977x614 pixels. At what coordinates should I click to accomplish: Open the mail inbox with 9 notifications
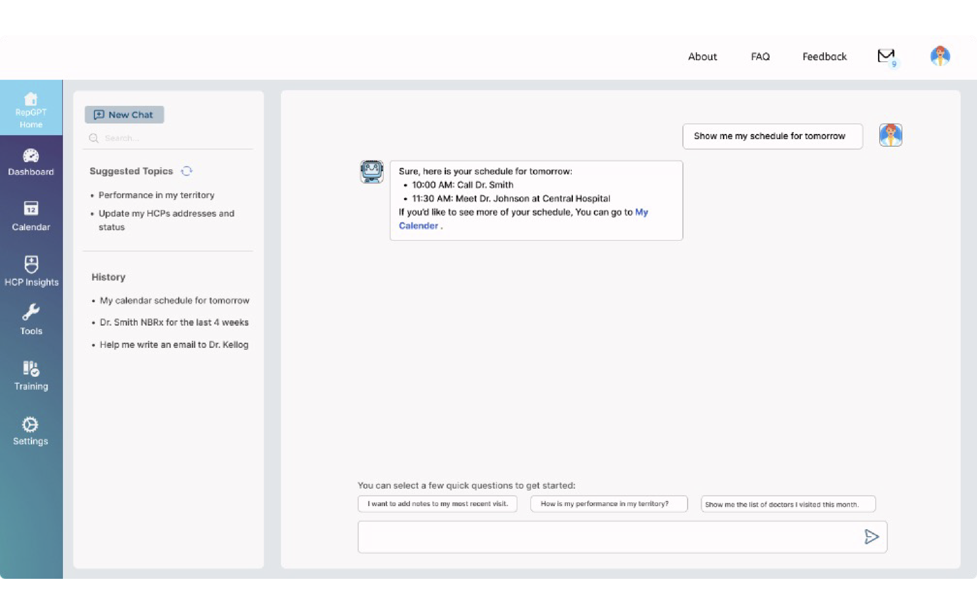pyautogui.click(x=886, y=56)
